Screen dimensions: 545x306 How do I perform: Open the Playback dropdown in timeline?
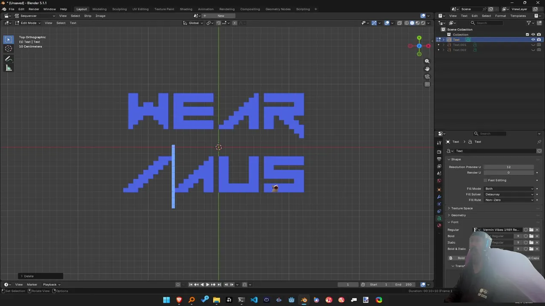[51, 284]
